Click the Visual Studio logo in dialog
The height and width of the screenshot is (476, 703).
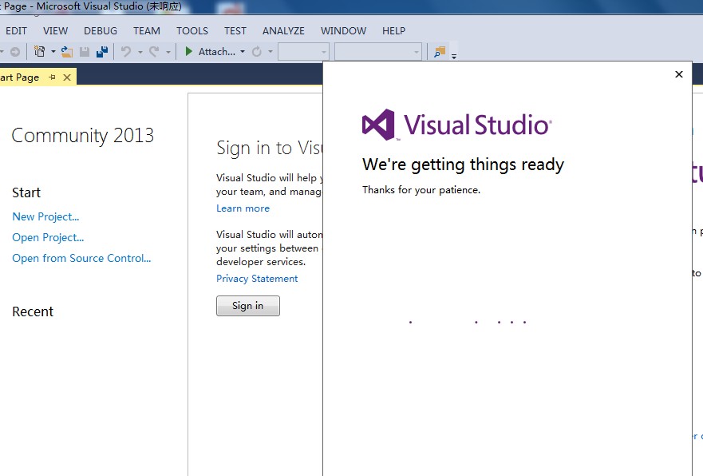[x=457, y=125]
